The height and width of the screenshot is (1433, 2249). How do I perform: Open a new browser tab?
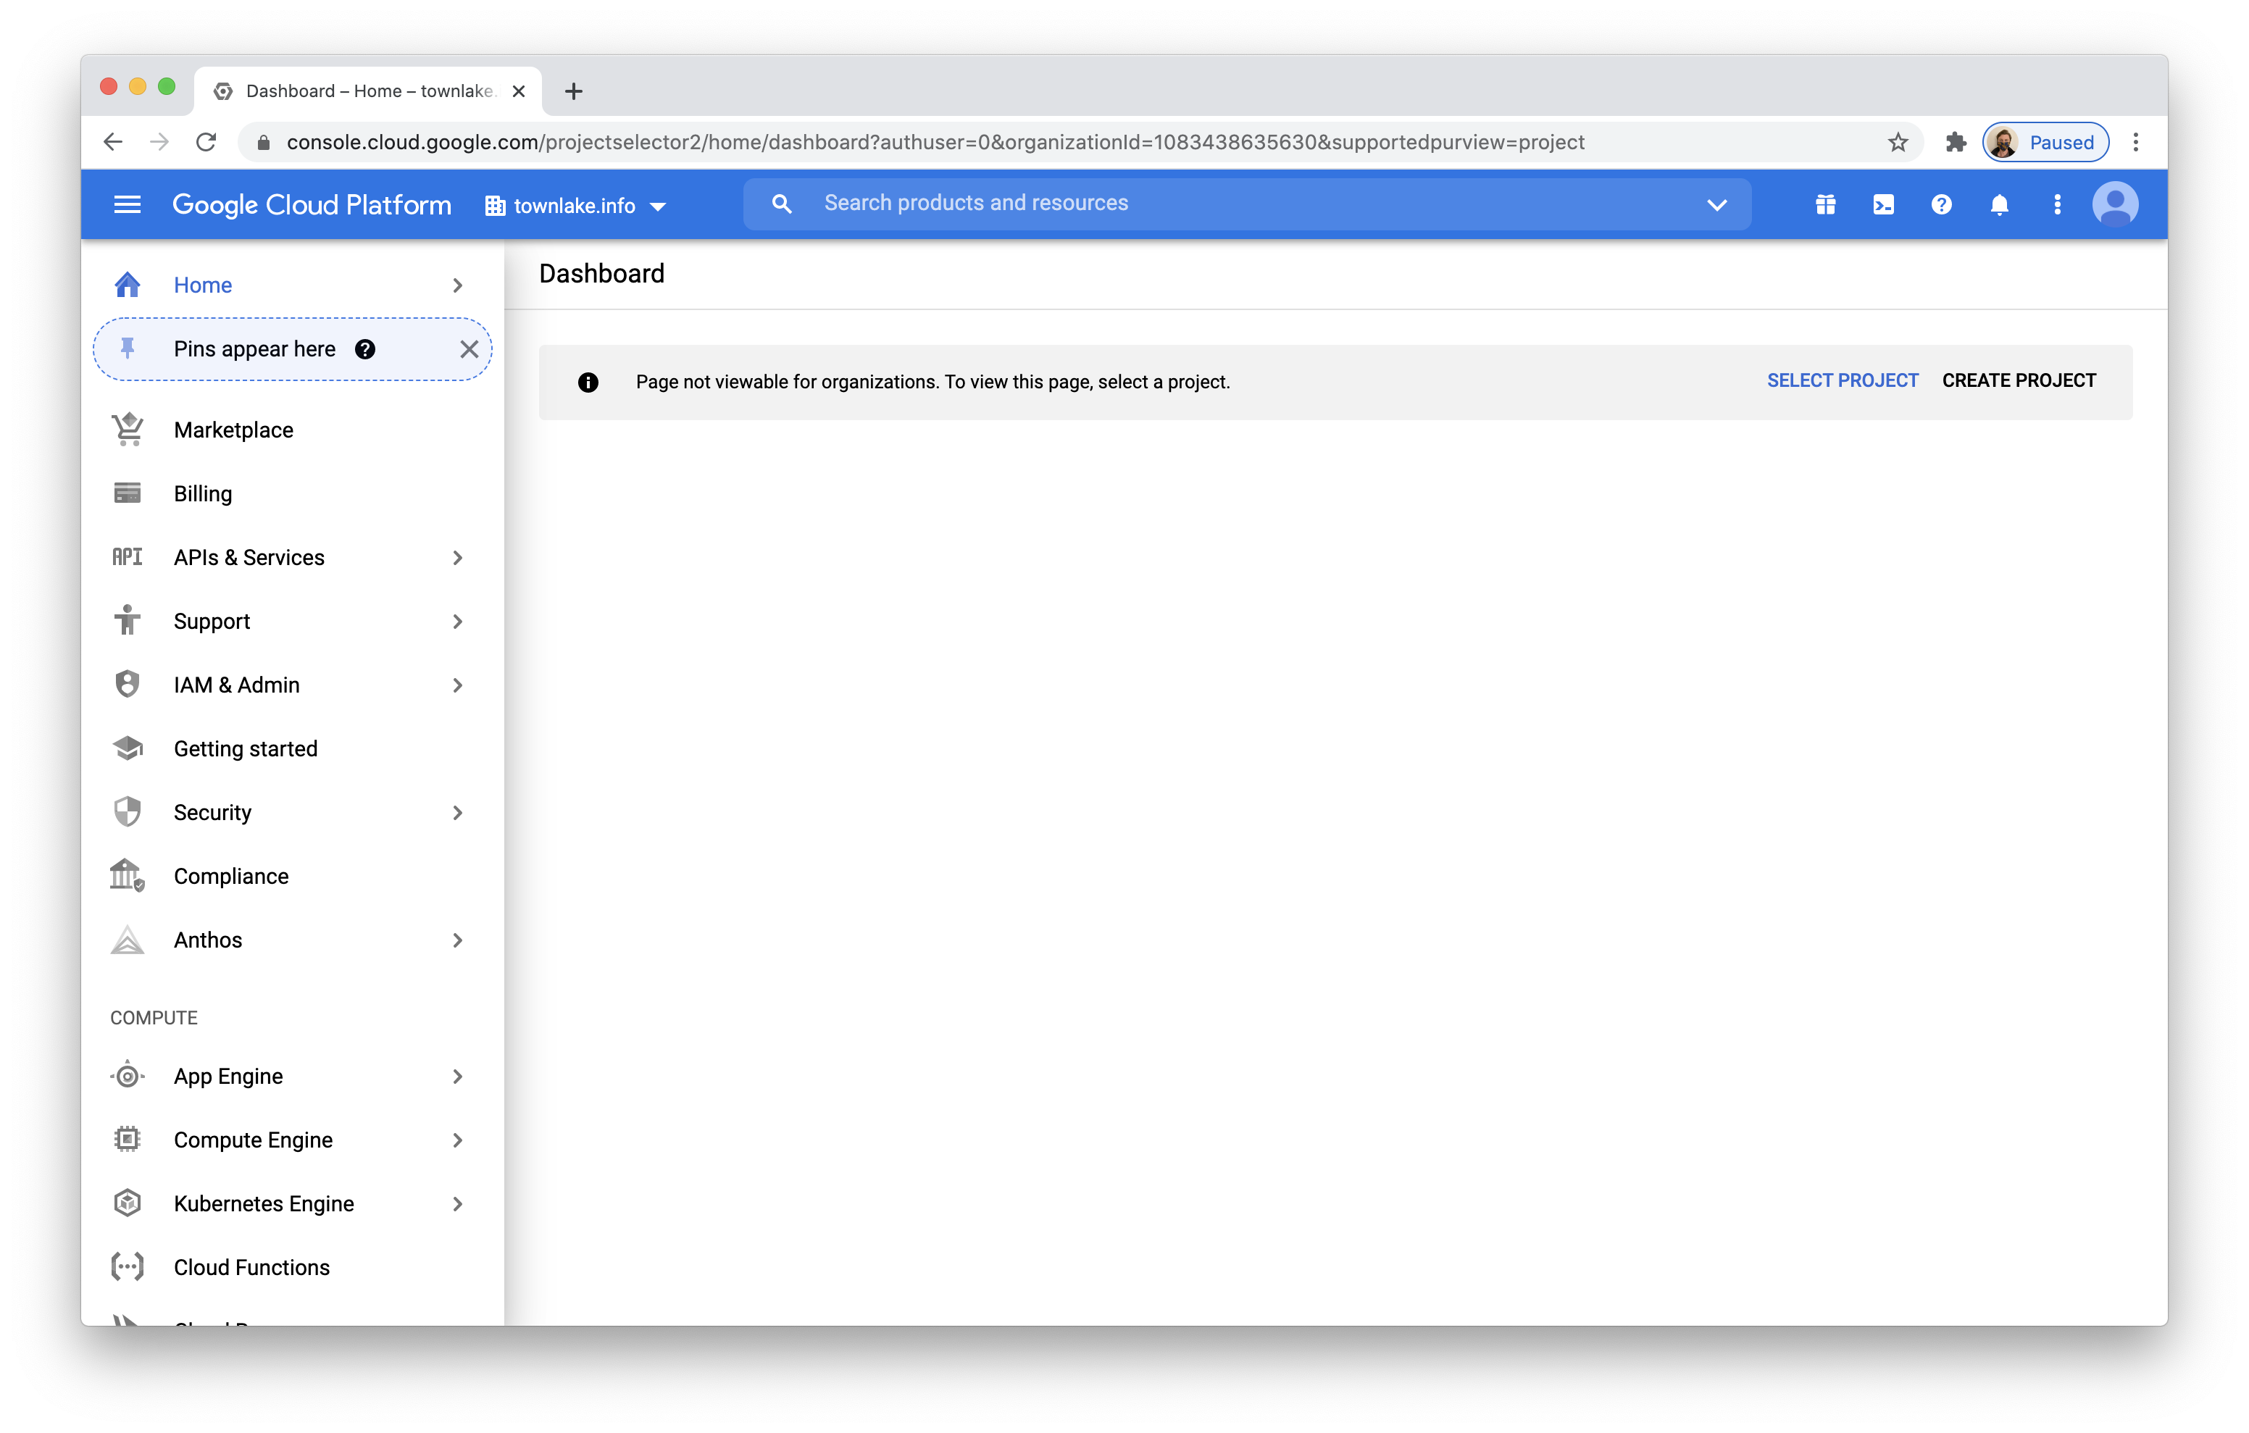click(x=573, y=91)
